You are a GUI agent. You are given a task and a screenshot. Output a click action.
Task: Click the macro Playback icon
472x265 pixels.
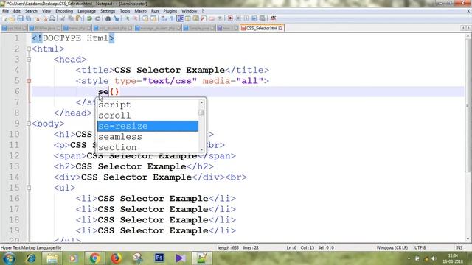[x=246, y=18]
